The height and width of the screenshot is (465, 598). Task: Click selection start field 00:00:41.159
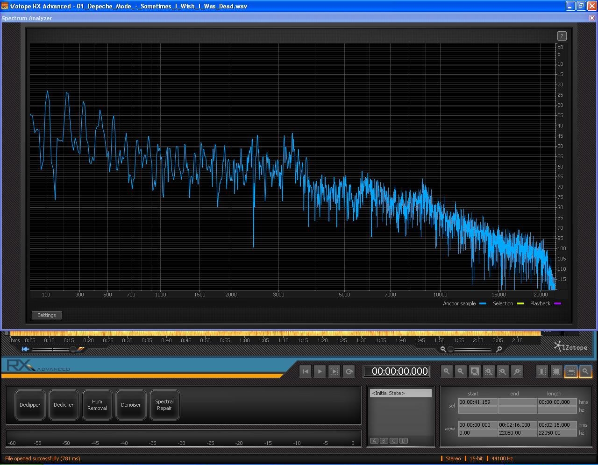pyautogui.click(x=477, y=402)
